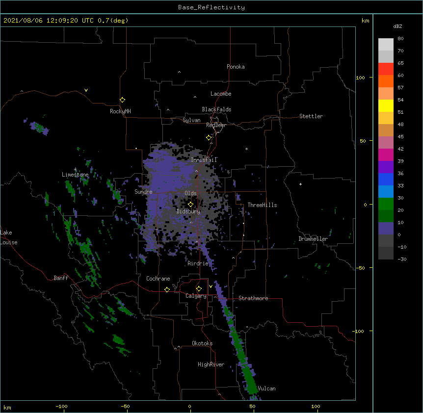Select the green 20-30 dBZ legend swatch

[386, 204]
